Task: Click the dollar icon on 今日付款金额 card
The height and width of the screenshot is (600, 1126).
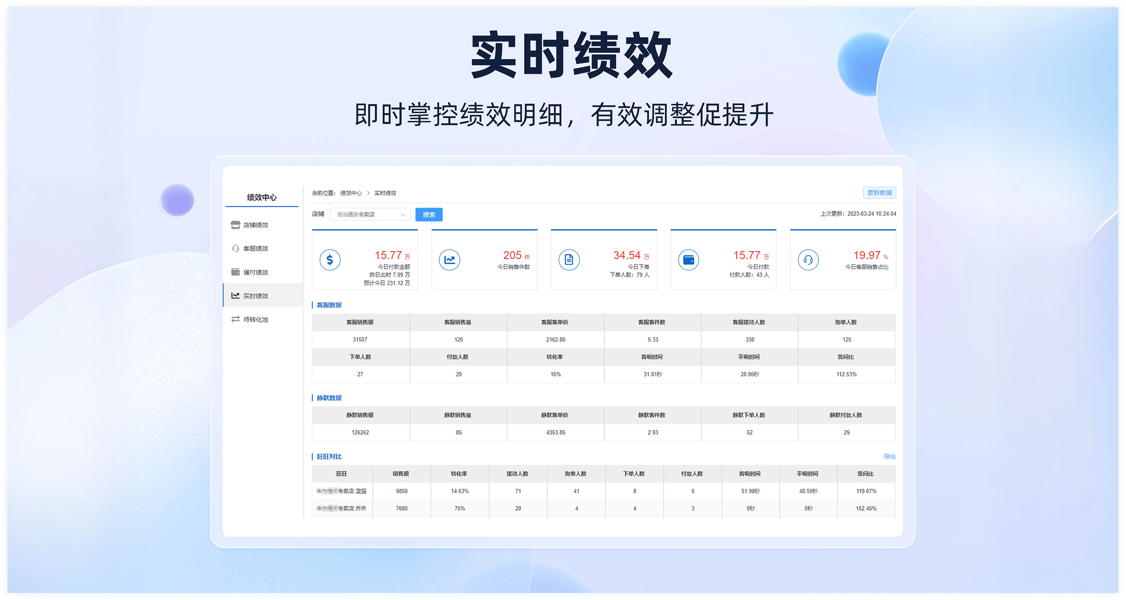Action: [x=330, y=260]
